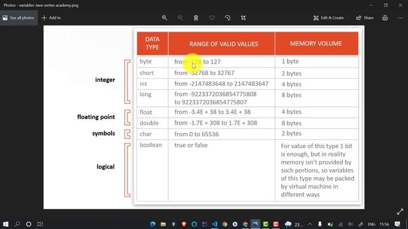Viewport: 408px width, 229px height.
Task: Select the Photos app icon in the taskbar
Action: pos(255,224)
